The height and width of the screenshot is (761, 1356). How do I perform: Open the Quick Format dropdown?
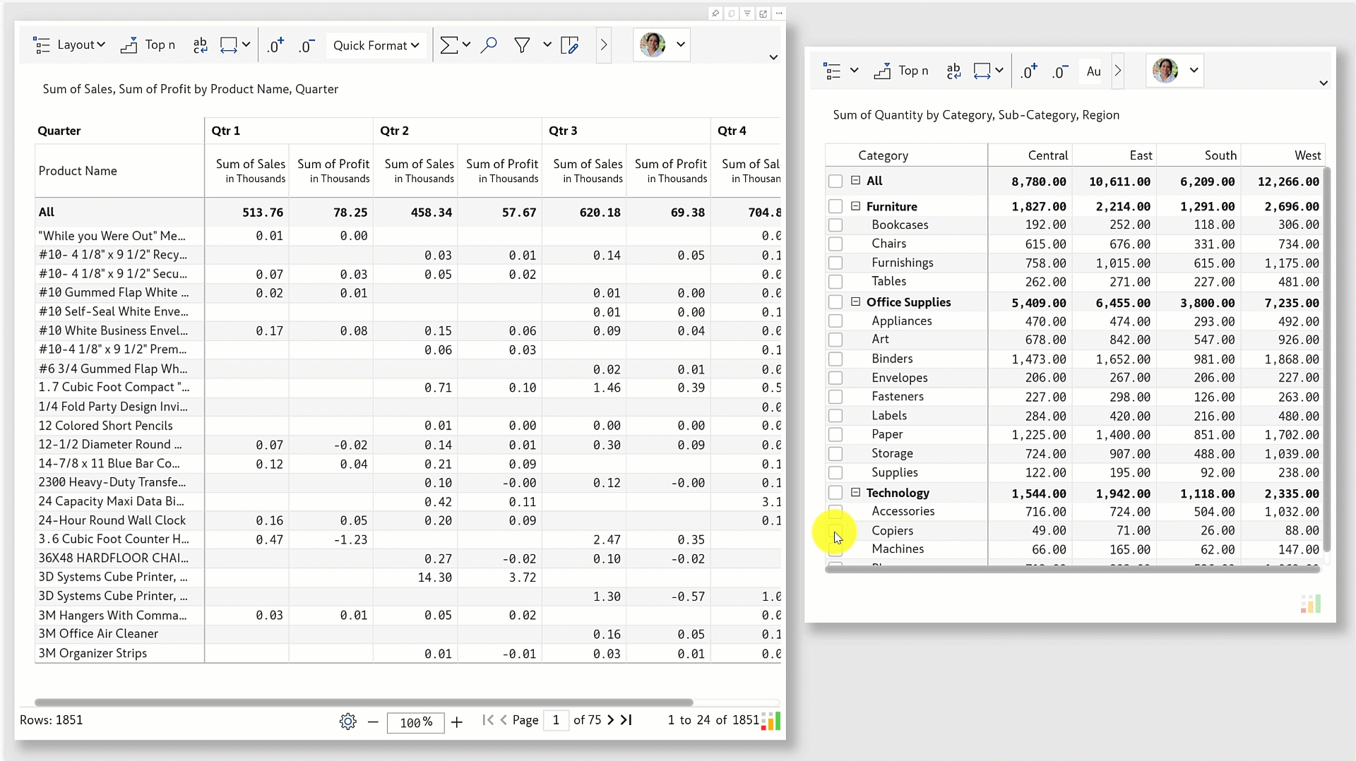click(x=376, y=45)
